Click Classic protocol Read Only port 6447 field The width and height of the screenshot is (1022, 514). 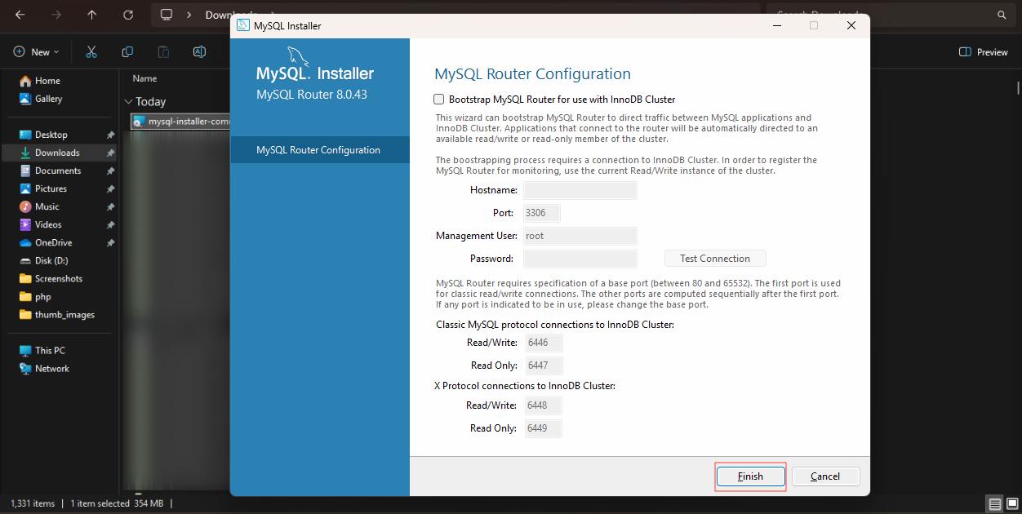[x=544, y=366]
